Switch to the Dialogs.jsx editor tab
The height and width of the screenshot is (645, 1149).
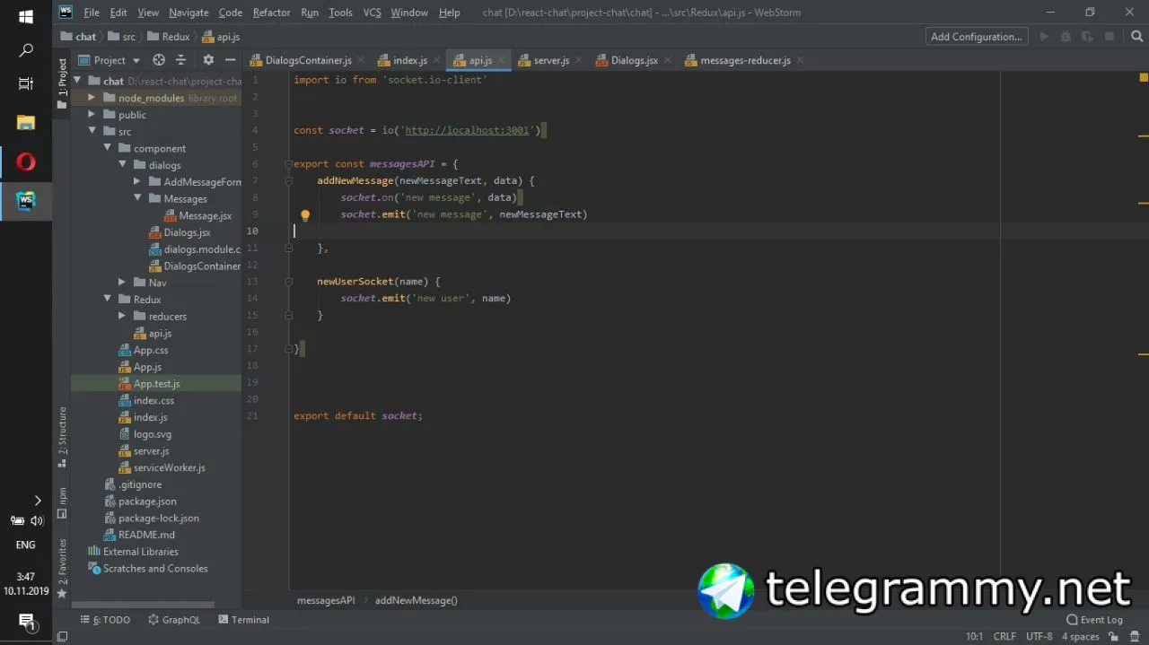coord(635,60)
